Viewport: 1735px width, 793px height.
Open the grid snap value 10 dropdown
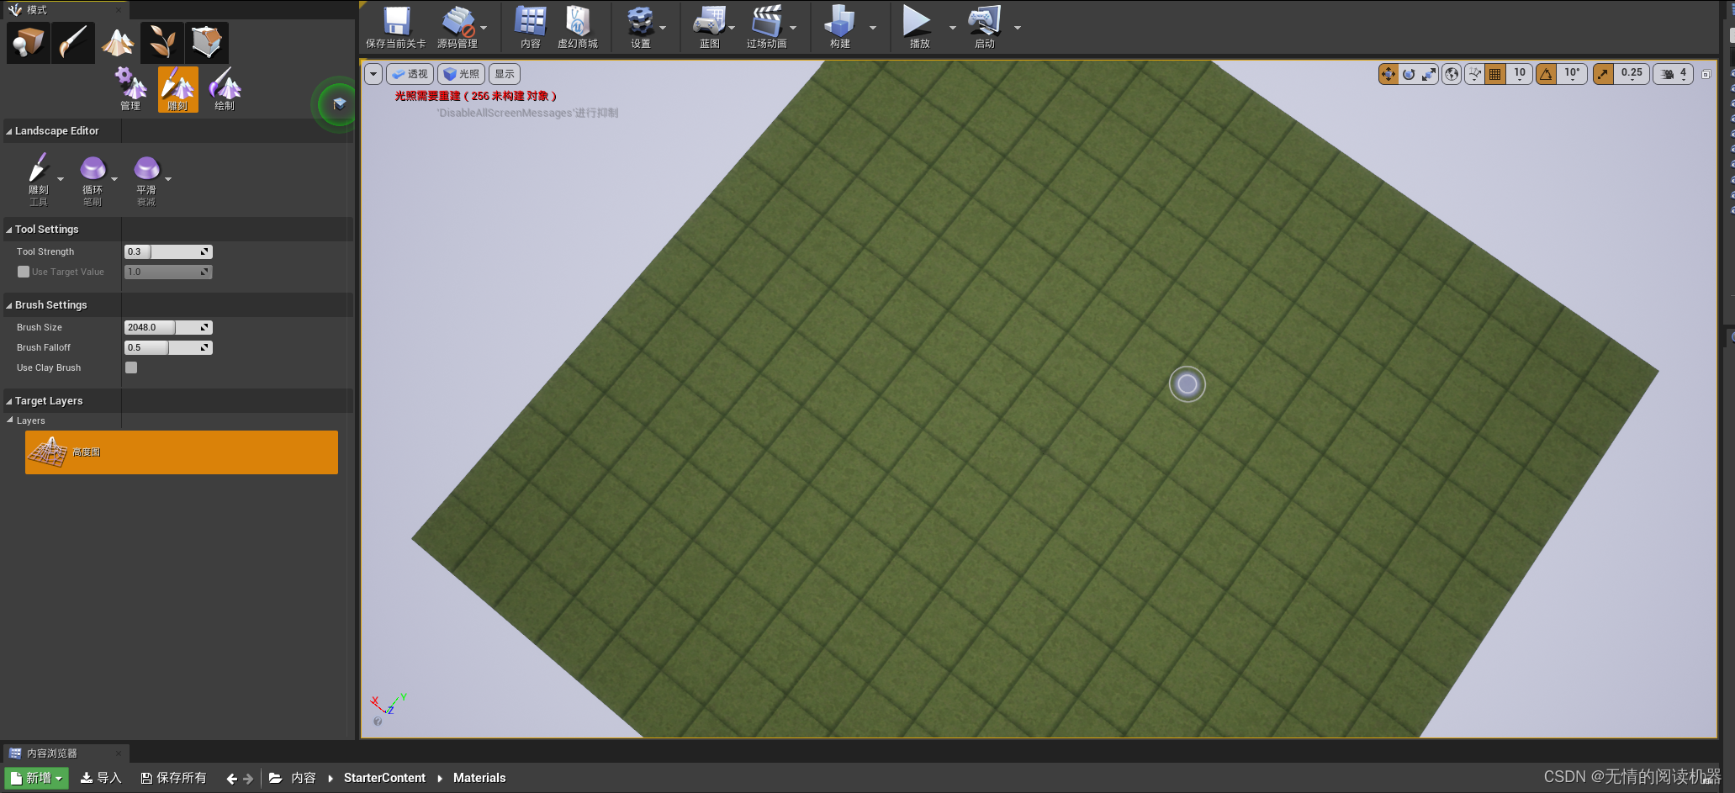pyautogui.click(x=1519, y=74)
